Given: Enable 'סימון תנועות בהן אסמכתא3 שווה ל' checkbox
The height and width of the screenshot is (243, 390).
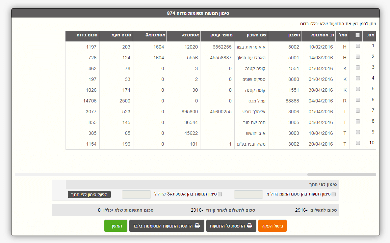Looking at the screenshot, I should 220,194.
